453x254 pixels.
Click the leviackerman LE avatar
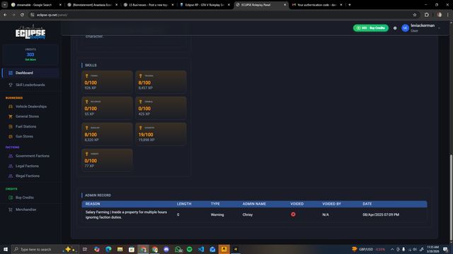click(x=405, y=28)
